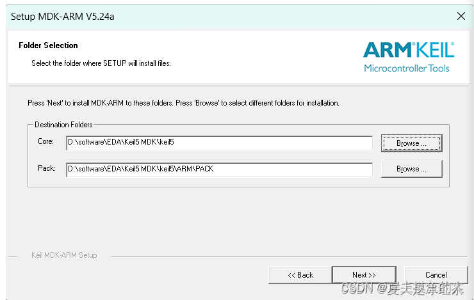The image size is (474, 300).
Task: Browse for the Core destination folder
Action: [x=411, y=143]
